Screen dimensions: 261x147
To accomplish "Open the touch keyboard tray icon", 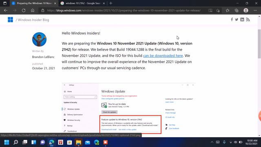I will [218, 142].
